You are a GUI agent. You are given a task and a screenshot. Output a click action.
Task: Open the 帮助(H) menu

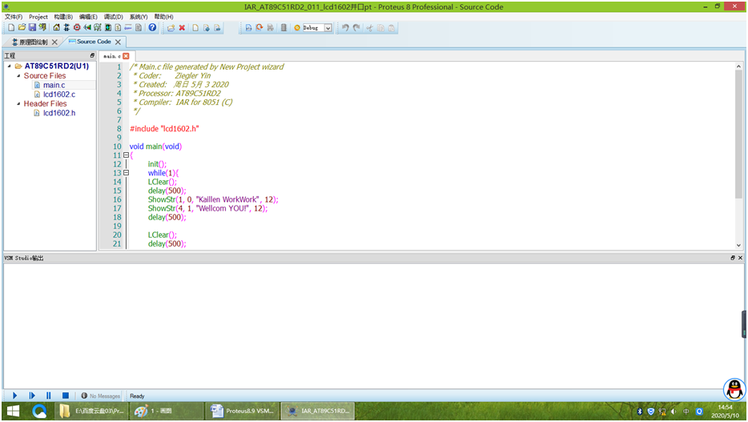(163, 17)
